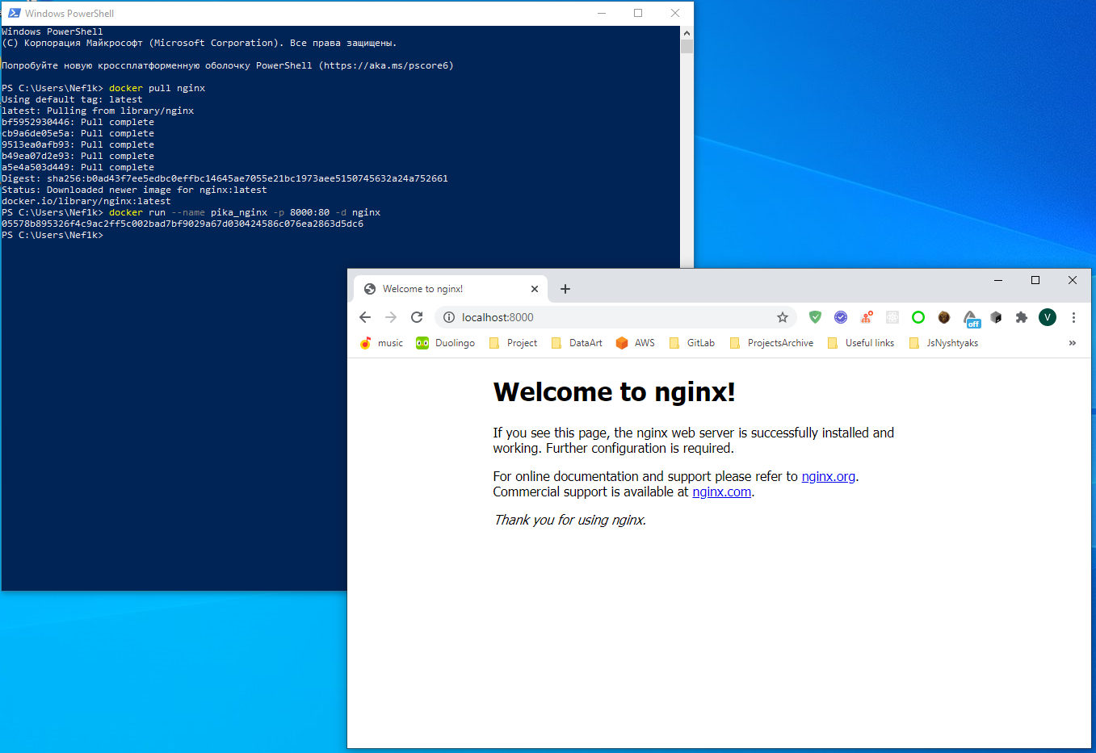Click 'a5e4a503d449: Pull complete' line

click(x=78, y=167)
